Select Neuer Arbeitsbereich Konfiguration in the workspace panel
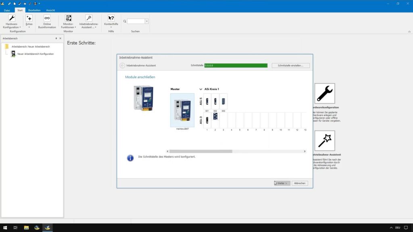Viewport: 413px width, 232px height. click(35, 54)
